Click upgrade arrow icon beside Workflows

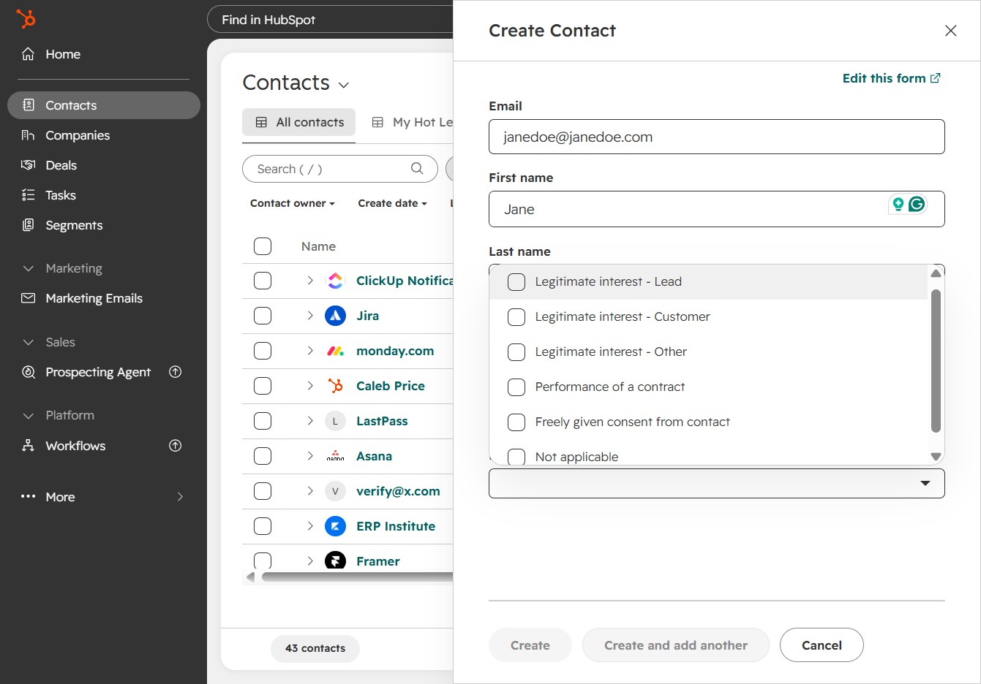[176, 446]
